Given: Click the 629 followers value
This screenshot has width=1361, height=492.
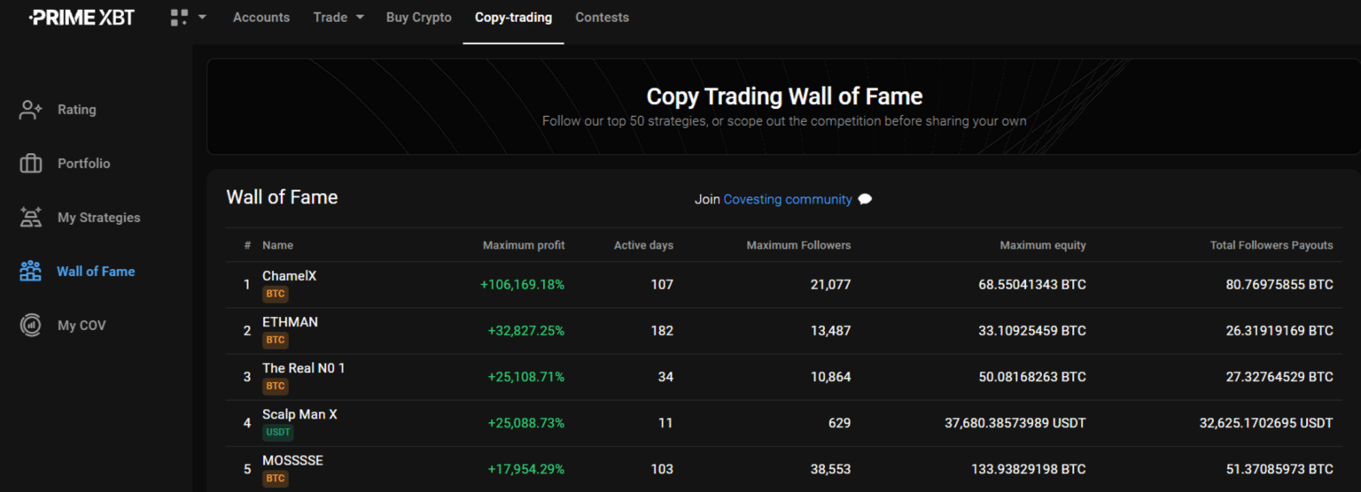Looking at the screenshot, I should coord(838,423).
